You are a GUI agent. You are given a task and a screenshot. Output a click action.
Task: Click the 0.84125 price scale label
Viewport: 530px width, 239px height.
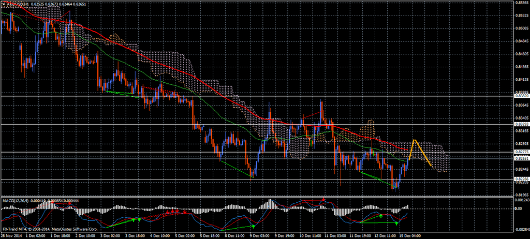521,79
